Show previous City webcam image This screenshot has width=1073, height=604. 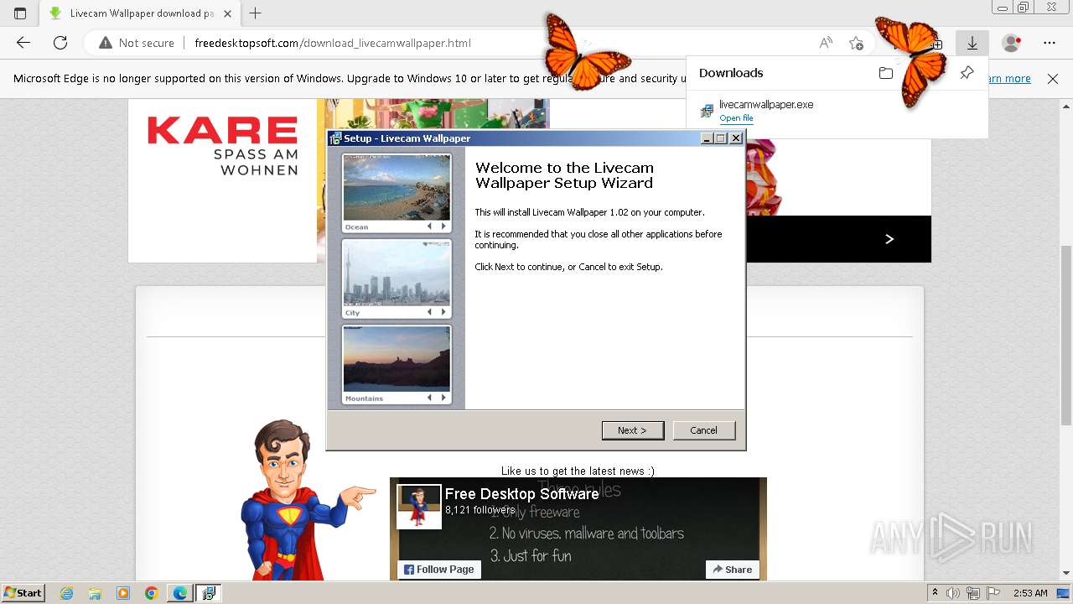[x=430, y=312]
